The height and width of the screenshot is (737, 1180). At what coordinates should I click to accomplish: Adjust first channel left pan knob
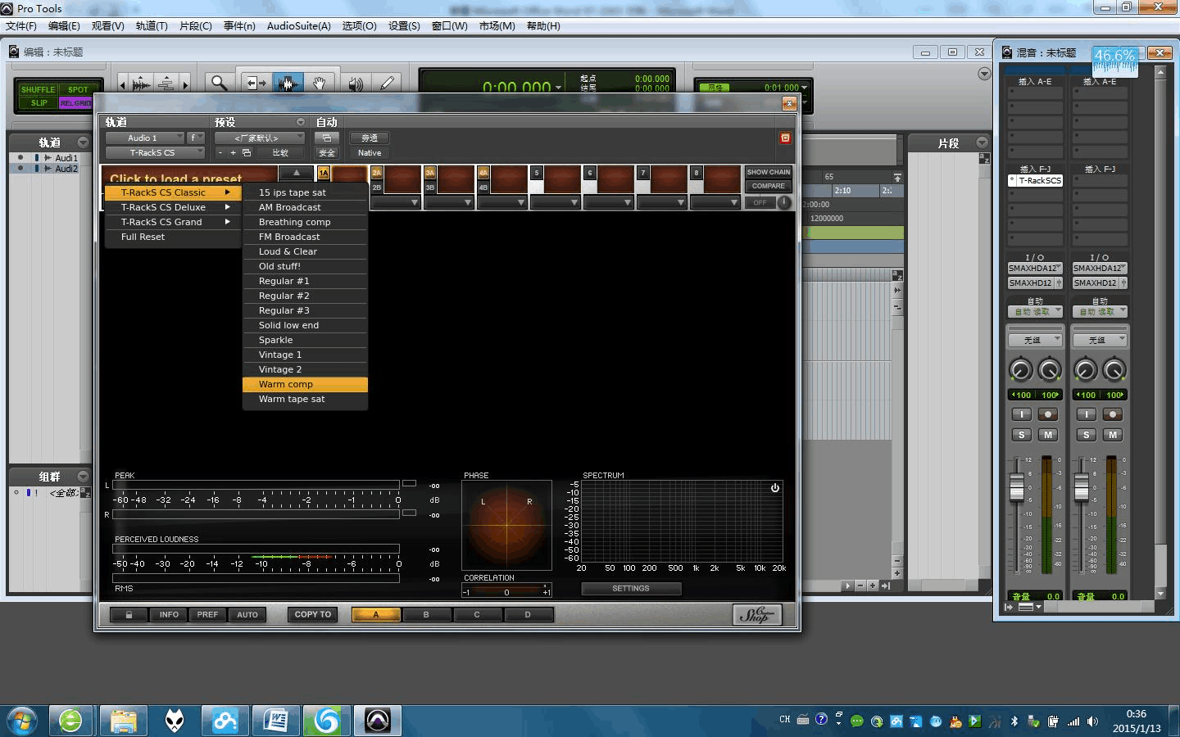coord(1021,370)
